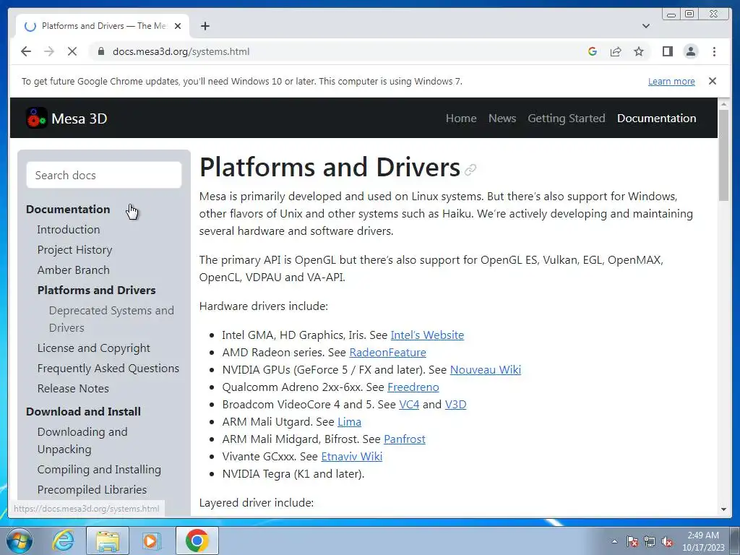
Task: Click the Documentation sidebar heading
Action: [68, 209]
